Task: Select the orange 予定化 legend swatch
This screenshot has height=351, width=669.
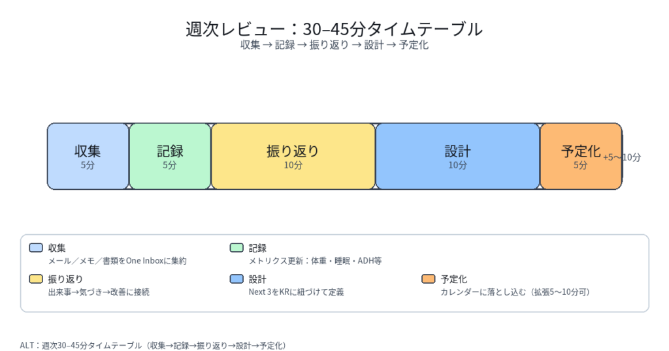Action: (429, 279)
